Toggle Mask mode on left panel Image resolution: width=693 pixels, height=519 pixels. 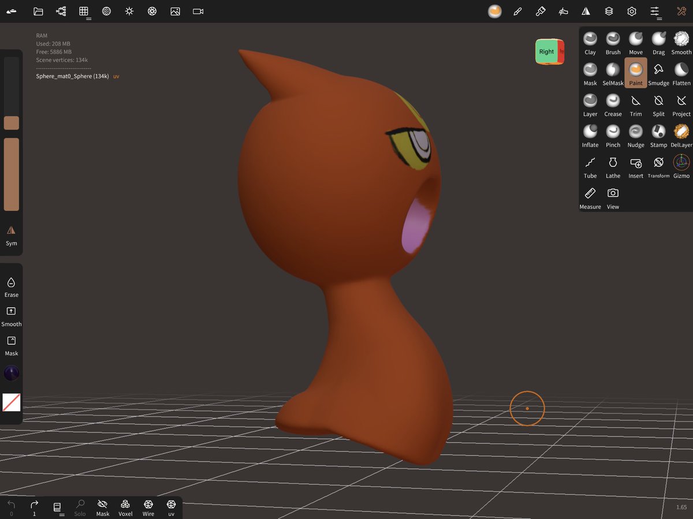pyautogui.click(x=12, y=345)
